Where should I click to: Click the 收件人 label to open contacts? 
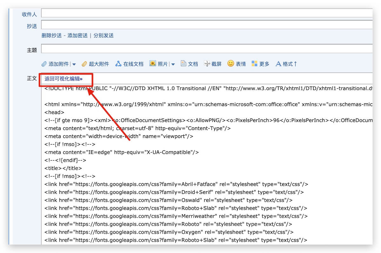point(29,14)
